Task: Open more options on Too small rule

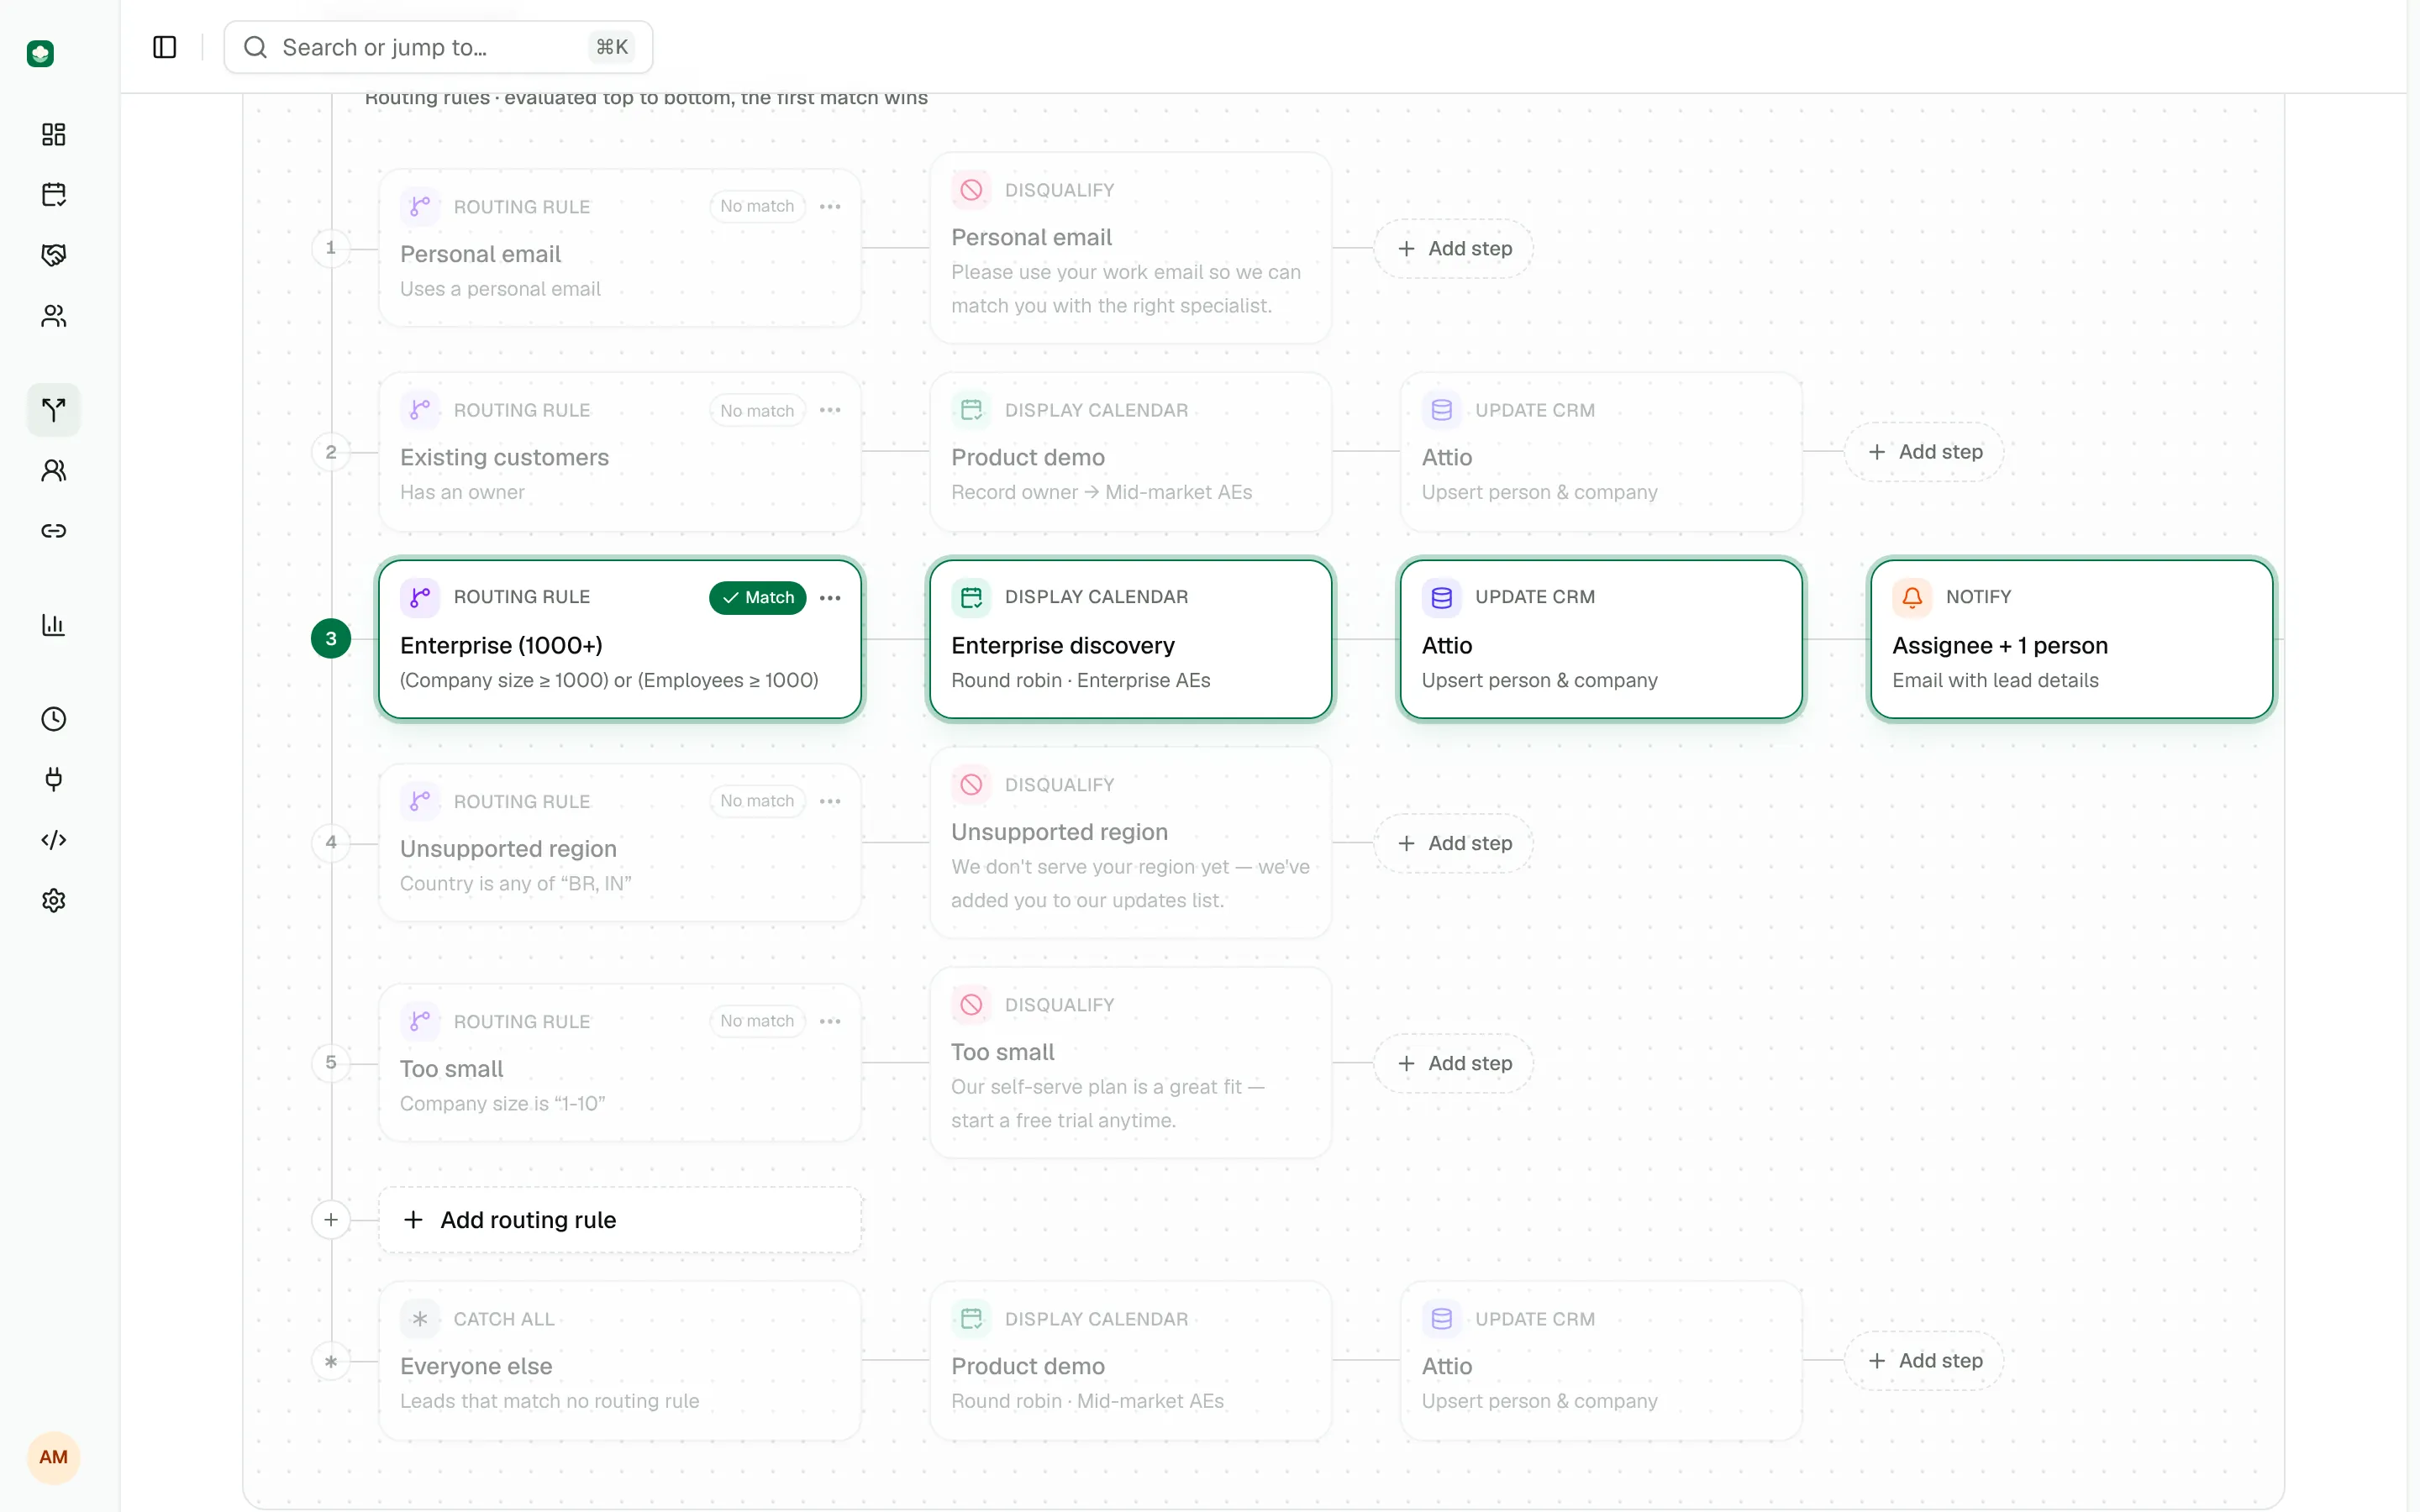Action: pyautogui.click(x=830, y=1021)
